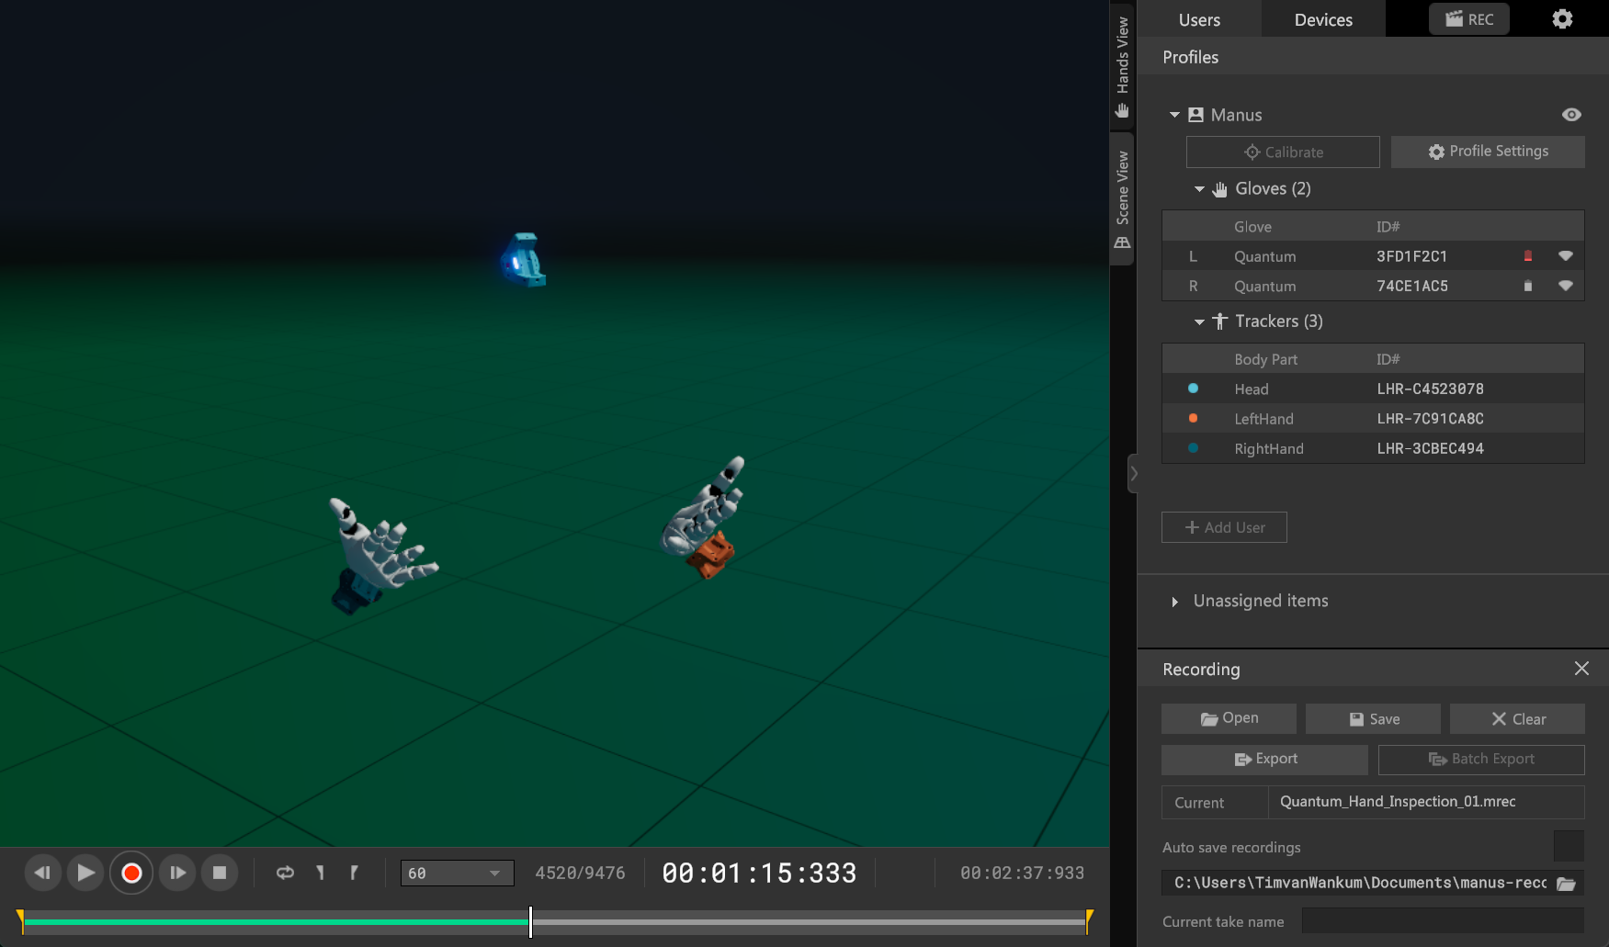Open settings gear icon

(1562, 19)
